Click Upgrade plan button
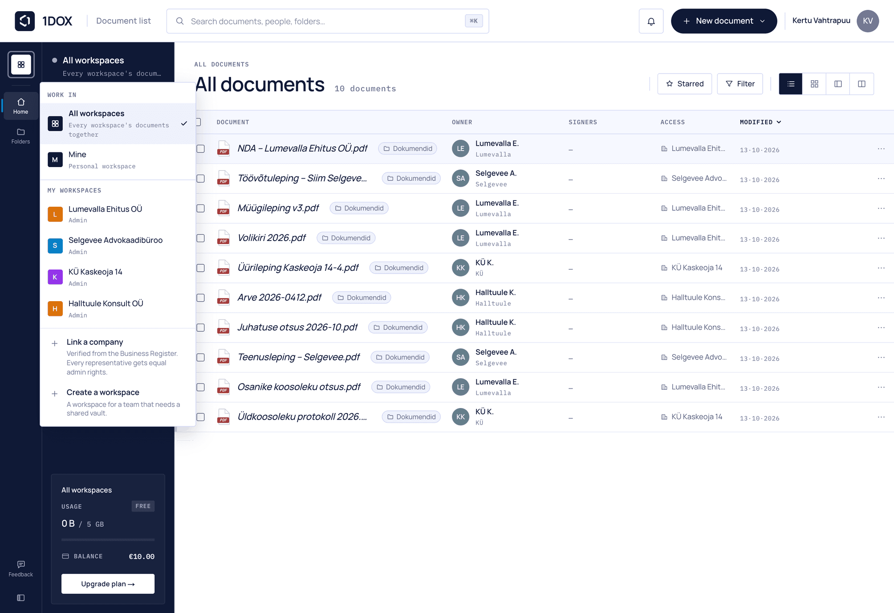This screenshot has width=894, height=613. [x=108, y=584]
